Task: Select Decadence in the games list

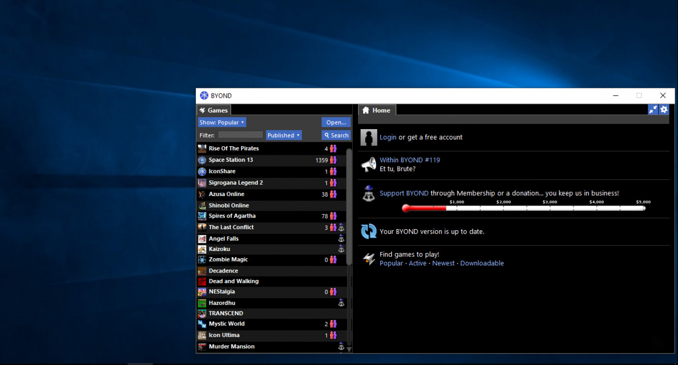Action: tap(223, 271)
